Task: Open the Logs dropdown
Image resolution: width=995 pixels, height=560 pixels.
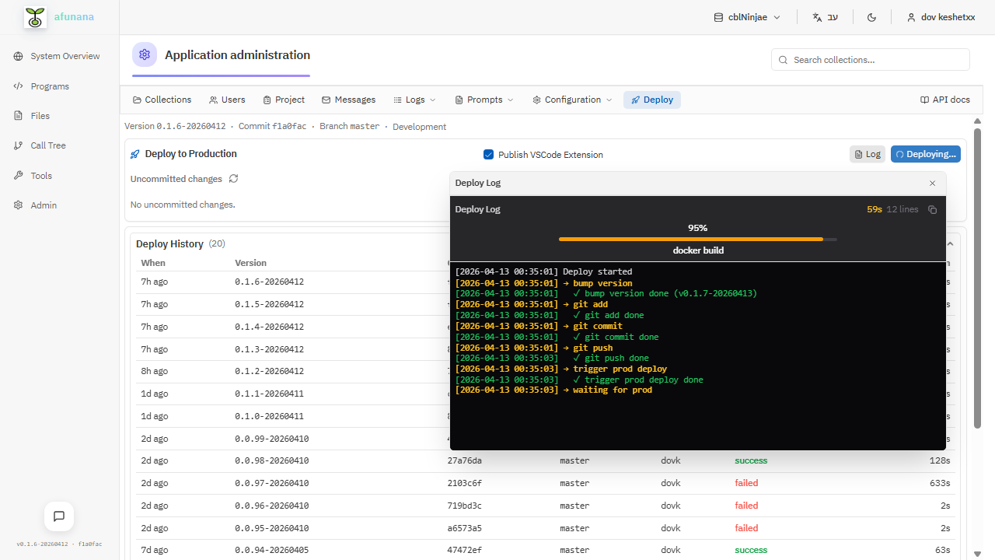Action: tap(414, 100)
